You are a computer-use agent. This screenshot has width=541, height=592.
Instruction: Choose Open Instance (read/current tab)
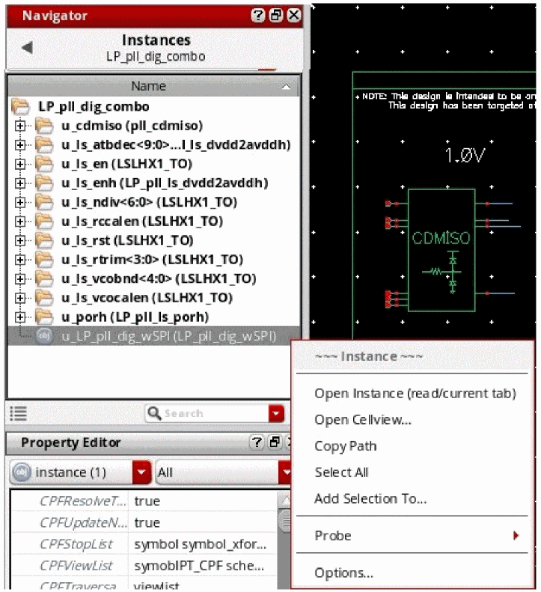pyautogui.click(x=415, y=394)
